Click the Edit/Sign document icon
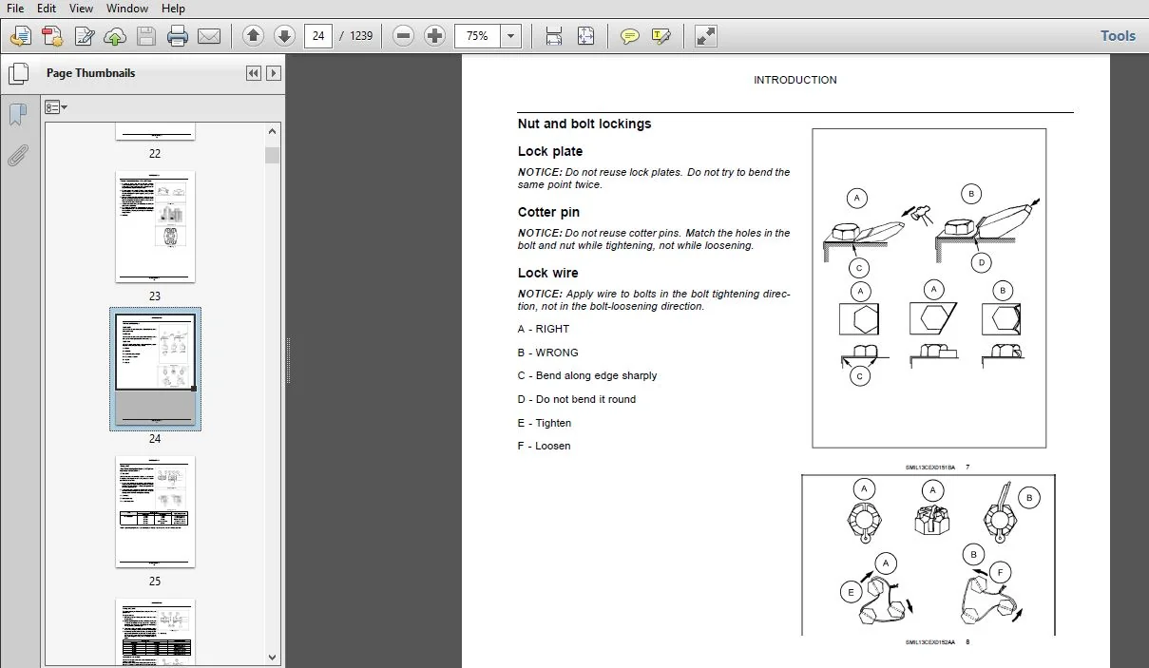 coord(85,37)
